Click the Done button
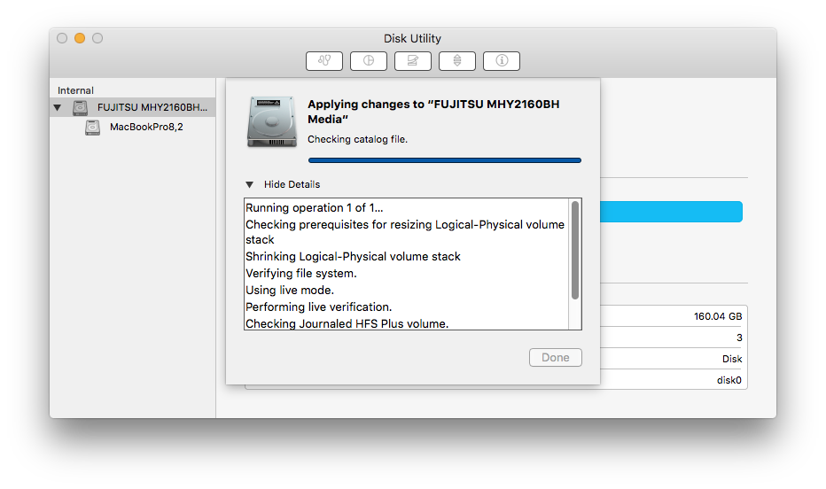The width and height of the screenshot is (826, 489). pyautogui.click(x=555, y=357)
